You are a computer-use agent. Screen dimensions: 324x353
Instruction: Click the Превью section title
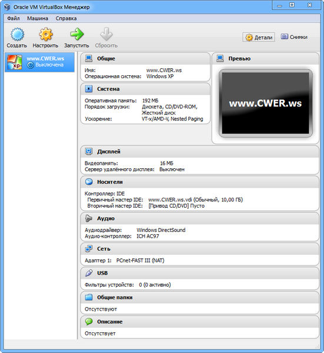(239, 58)
